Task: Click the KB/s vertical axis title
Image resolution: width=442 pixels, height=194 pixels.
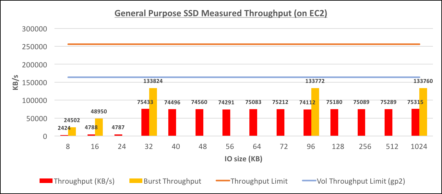Action: pos(16,82)
